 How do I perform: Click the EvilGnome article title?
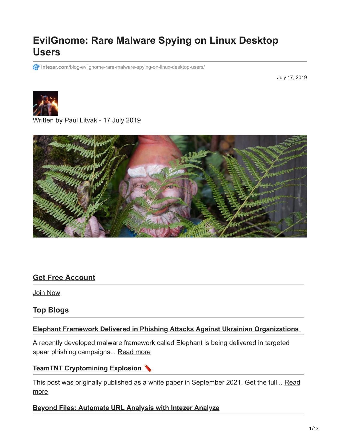pos(155,46)
